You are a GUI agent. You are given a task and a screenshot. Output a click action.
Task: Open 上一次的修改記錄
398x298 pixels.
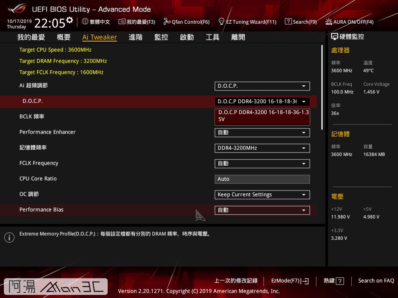pos(236,281)
